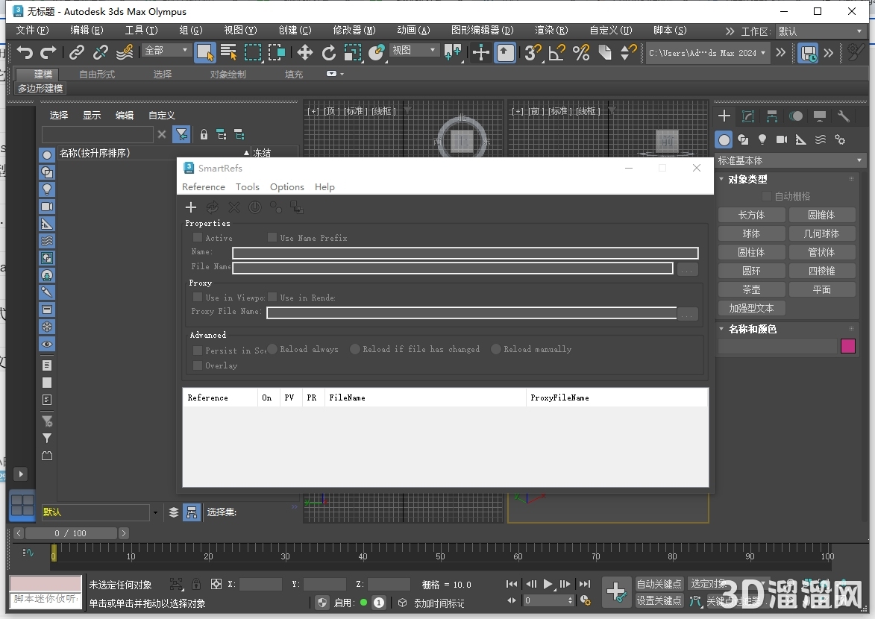
Task: Select Reload always radio button
Action: click(x=272, y=349)
